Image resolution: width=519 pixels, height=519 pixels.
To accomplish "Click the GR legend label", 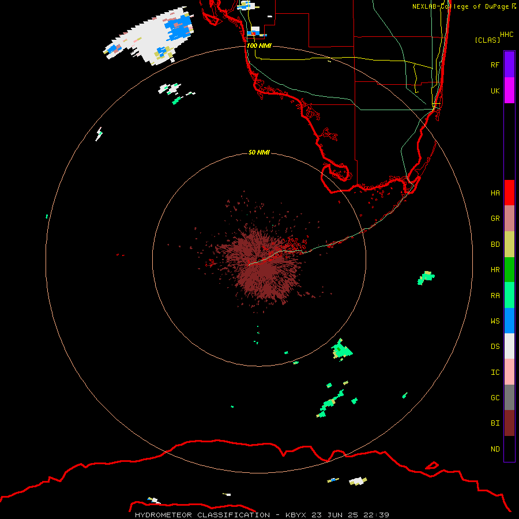I will coord(495,219).
